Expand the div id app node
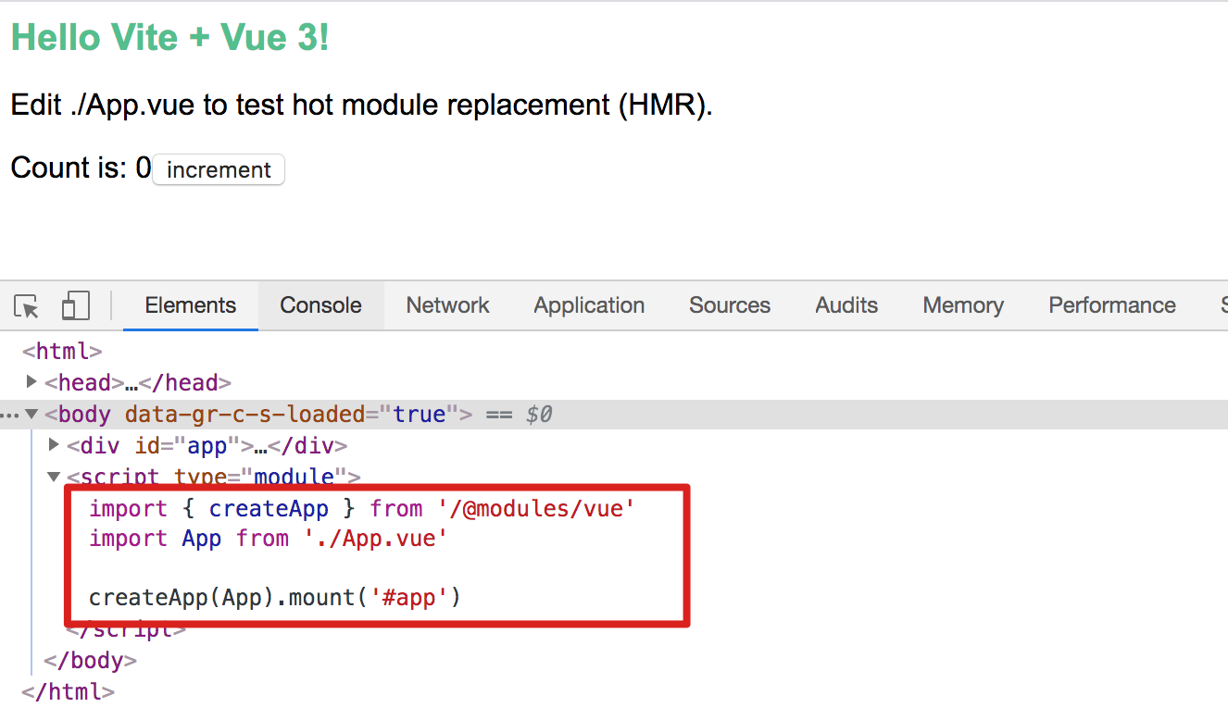Viewport: 1228px width, 720px height. pos(54,444)
